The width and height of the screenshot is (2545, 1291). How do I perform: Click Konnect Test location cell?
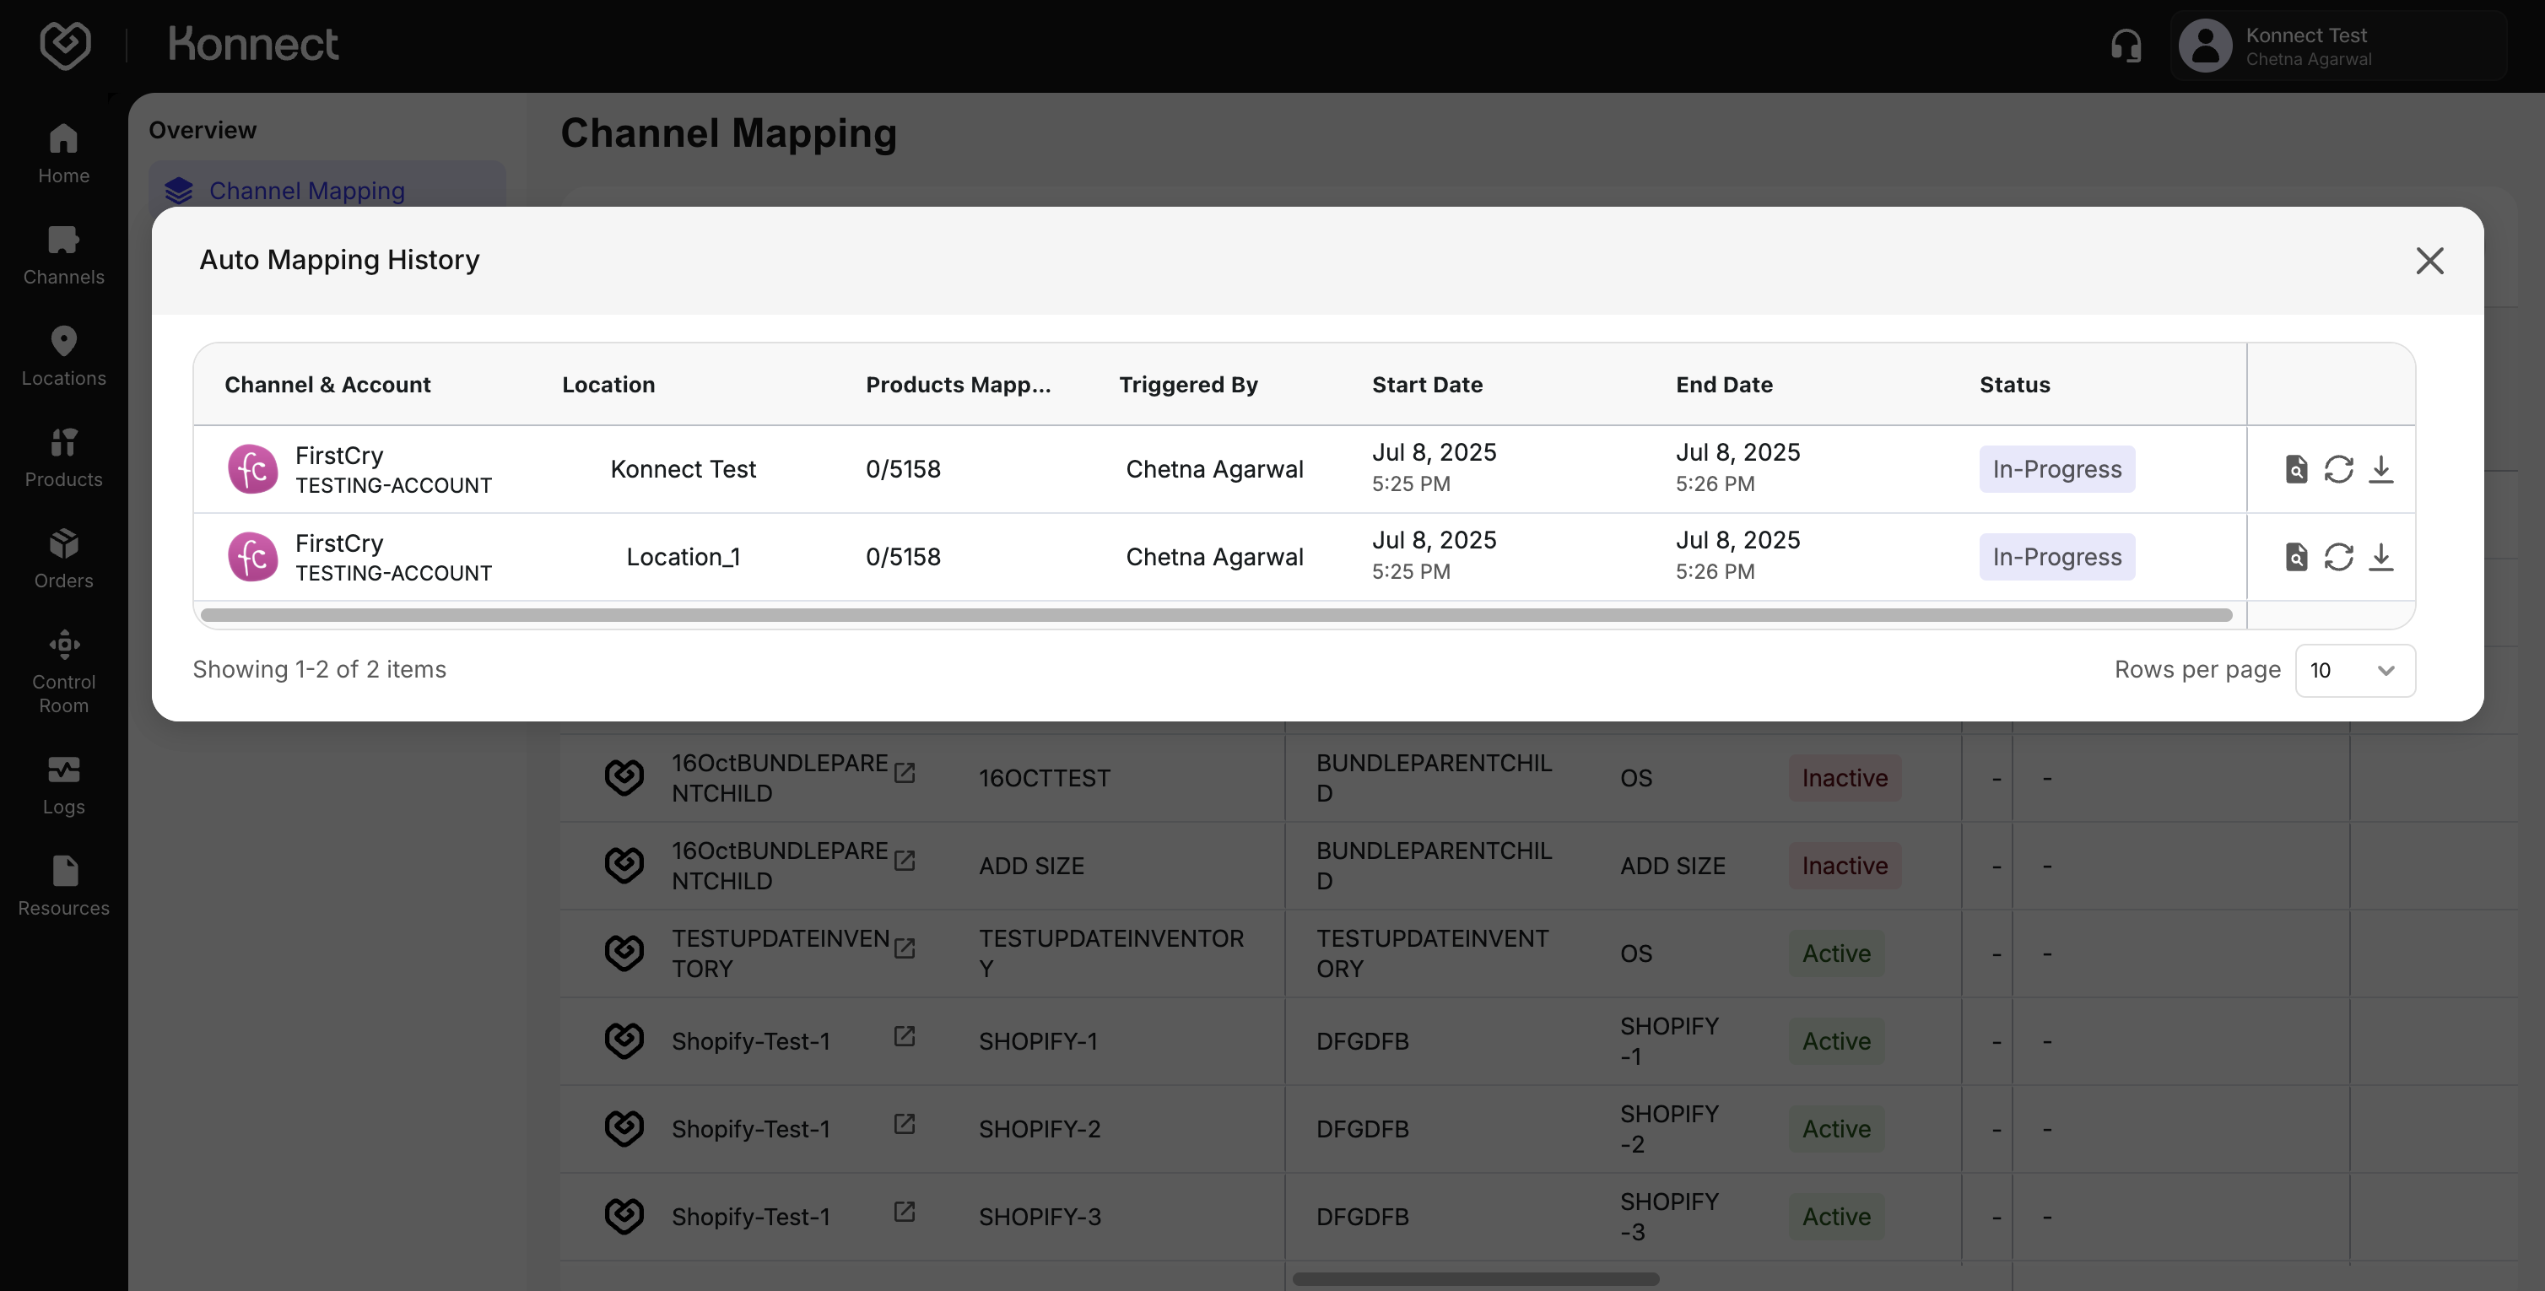point(683,469)
